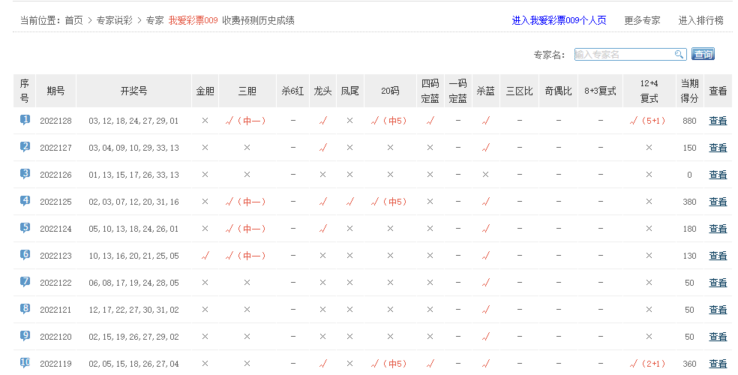Open 进入我爱彩票009个人页 link
This screenshot has width=738, height=375.
coord(559,20)
